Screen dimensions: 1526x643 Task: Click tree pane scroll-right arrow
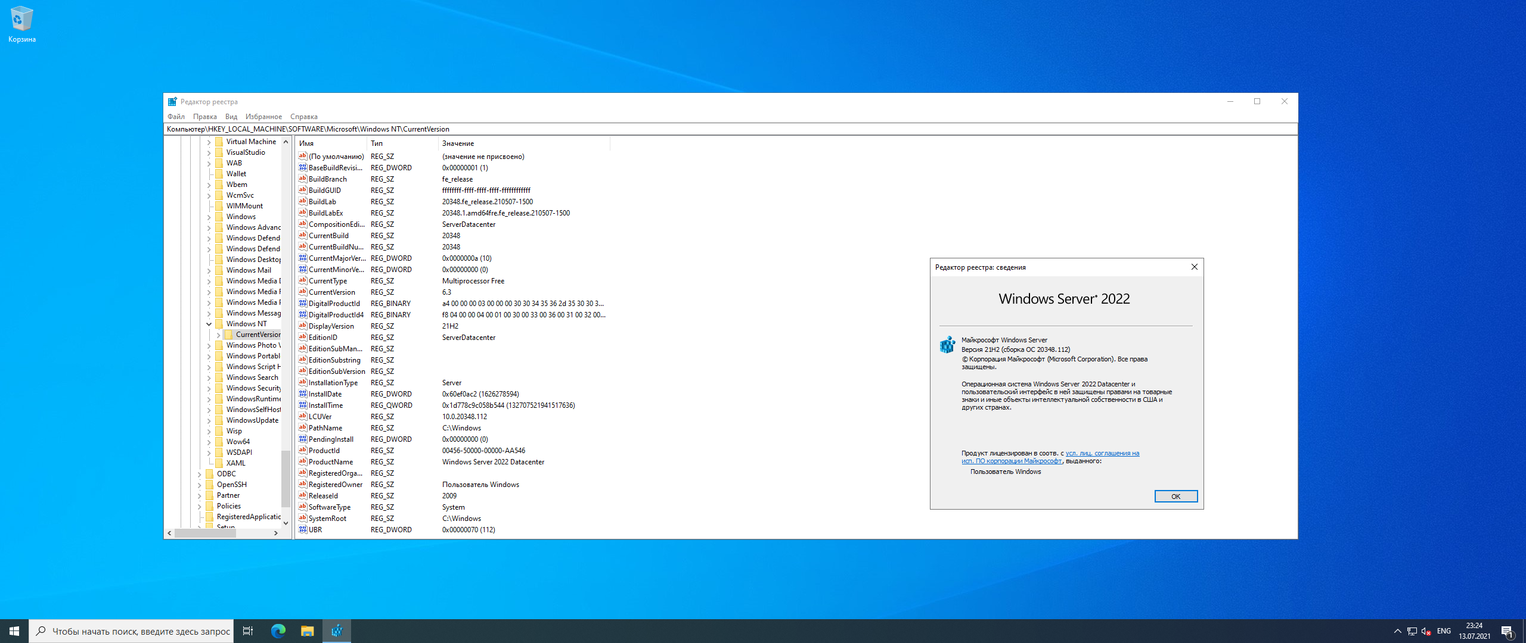click(275, 533)
